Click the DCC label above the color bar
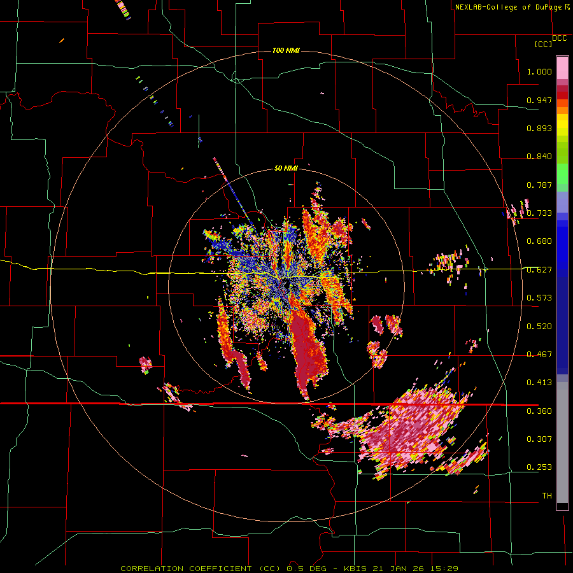Viewport: 573px width, 573px height. pyautogui.click(x=560, y=38)
